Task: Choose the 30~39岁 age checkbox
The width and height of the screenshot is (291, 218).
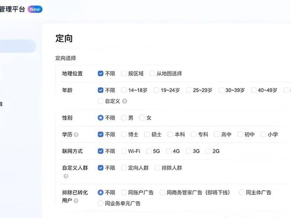Action: 221,90
